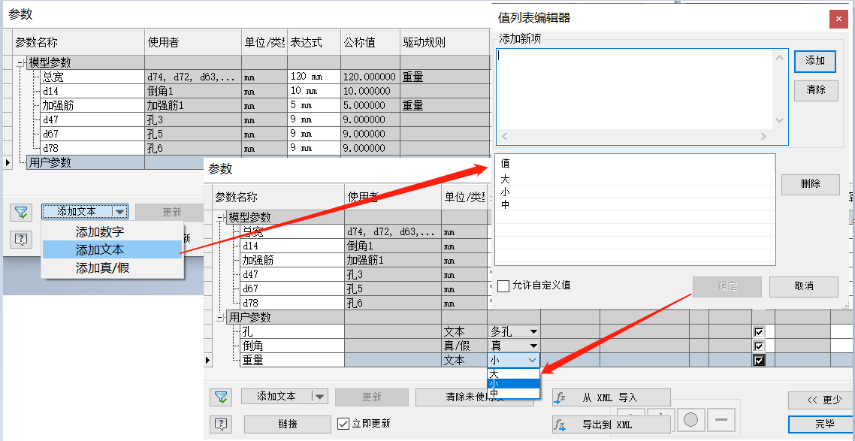This screenshot has width=855, height=441.
Task: Click 重量 driving rule cell in 总宽 row
Action: 445,77
